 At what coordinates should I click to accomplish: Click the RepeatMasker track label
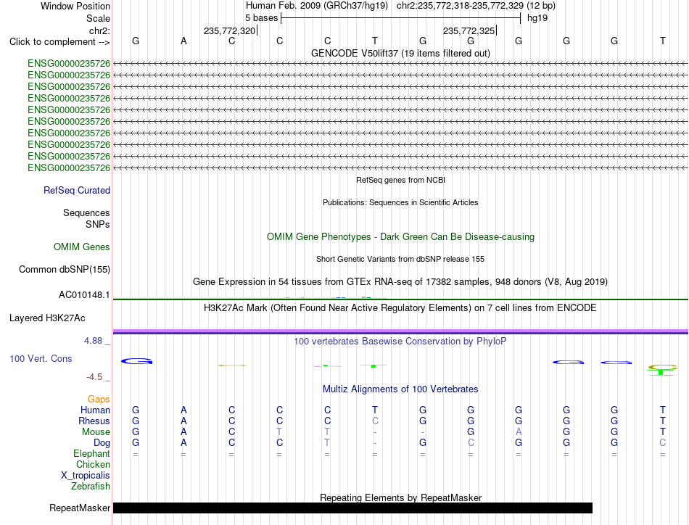[80, 508]
